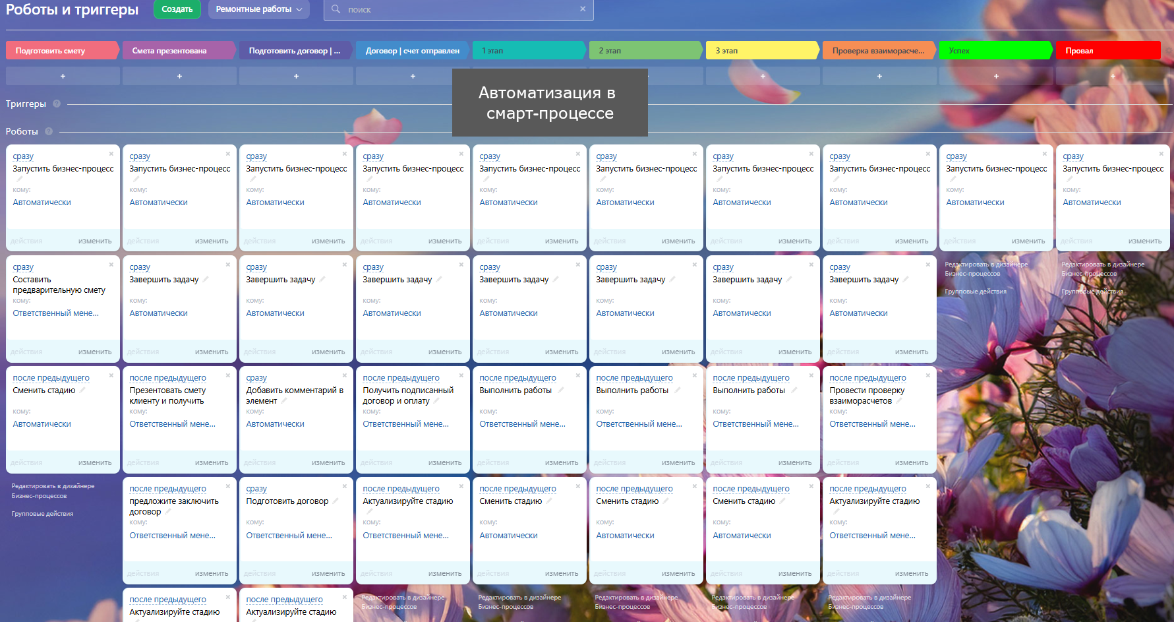Click pencil icon on the 'Подготовить договор' robot card

pyautogui.click(x=336, y=501)
